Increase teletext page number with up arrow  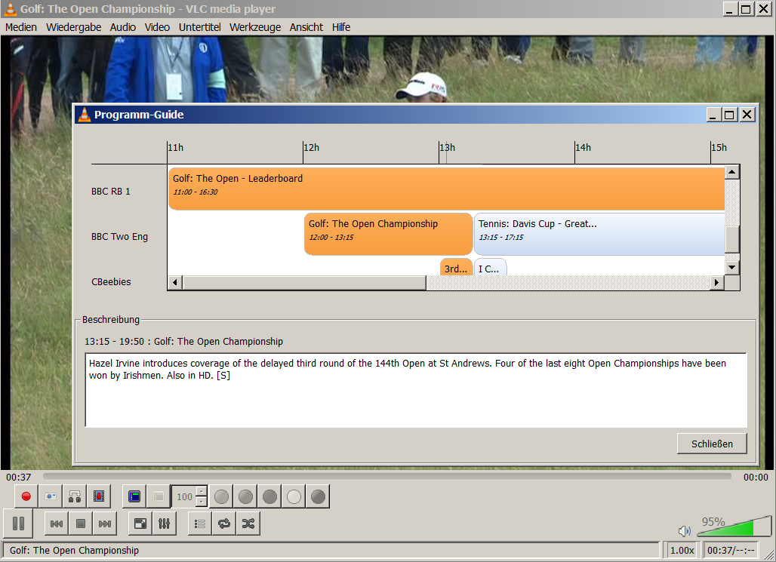point(202,491)
